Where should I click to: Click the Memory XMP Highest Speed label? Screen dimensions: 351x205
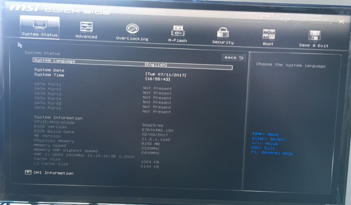tap(66, 150)
